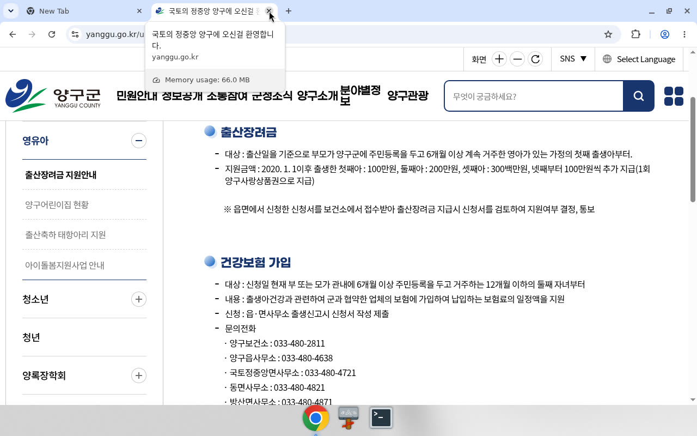Screen dimensions: 697x436
Task: Open the Extensions puzzle icon
Action: (x=635, y=34)
